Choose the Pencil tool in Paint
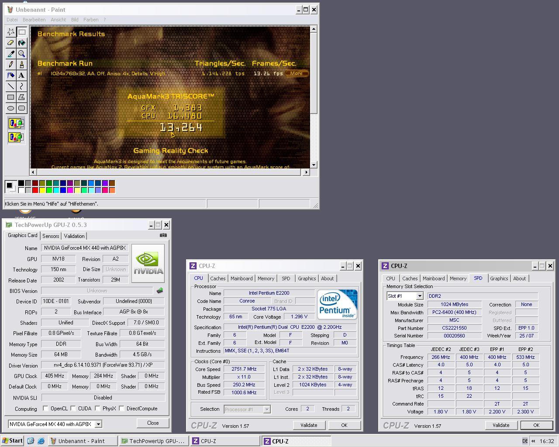The width and height of the screenshot is (559, 447). tap(11, 65)
